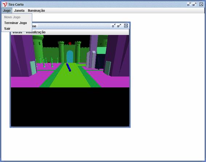
Task: Open the Jogo menu
Action: tap(7, 11)
